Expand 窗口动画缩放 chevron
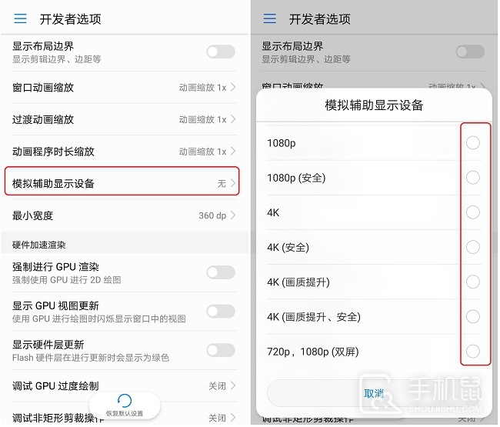 point(233,87)
